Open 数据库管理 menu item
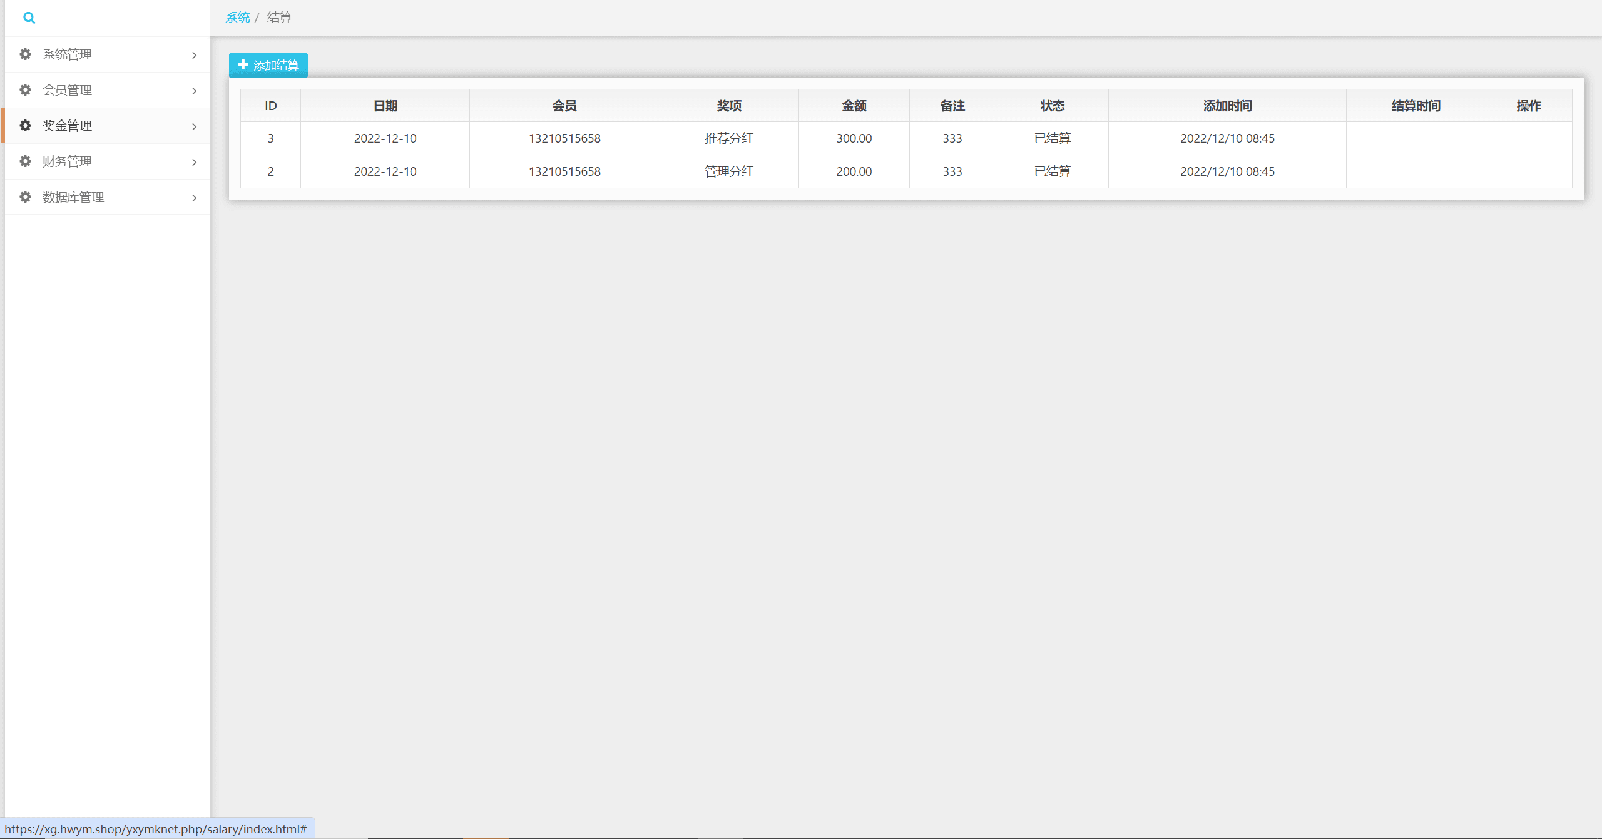Screen dimensions: 1602x839 coord(73,197)
